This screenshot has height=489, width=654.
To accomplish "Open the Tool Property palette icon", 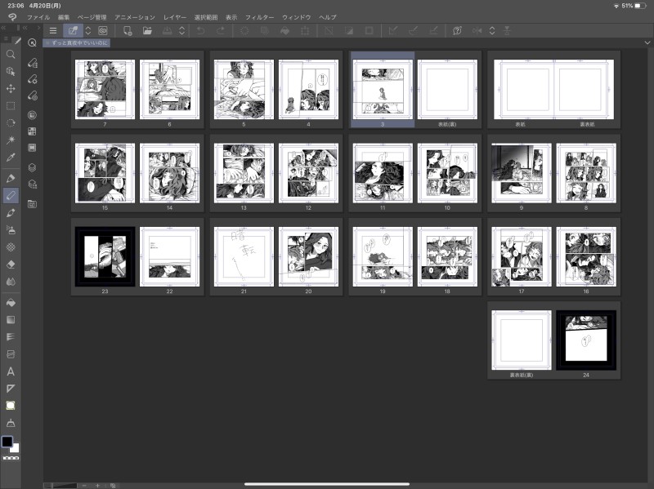I will click(x=32, y=79).
